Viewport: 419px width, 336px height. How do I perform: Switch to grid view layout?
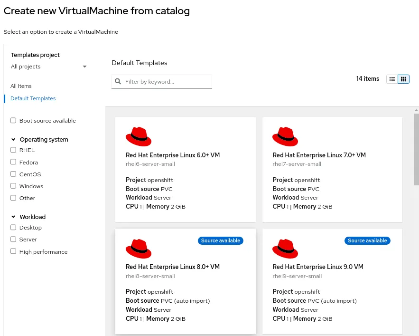[x=403, y=79]
